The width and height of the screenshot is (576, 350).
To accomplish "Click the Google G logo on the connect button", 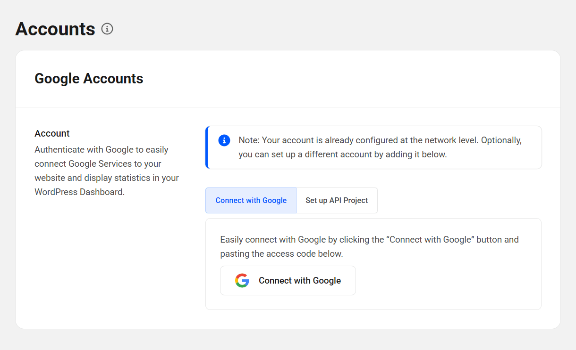I will [242, 280].
